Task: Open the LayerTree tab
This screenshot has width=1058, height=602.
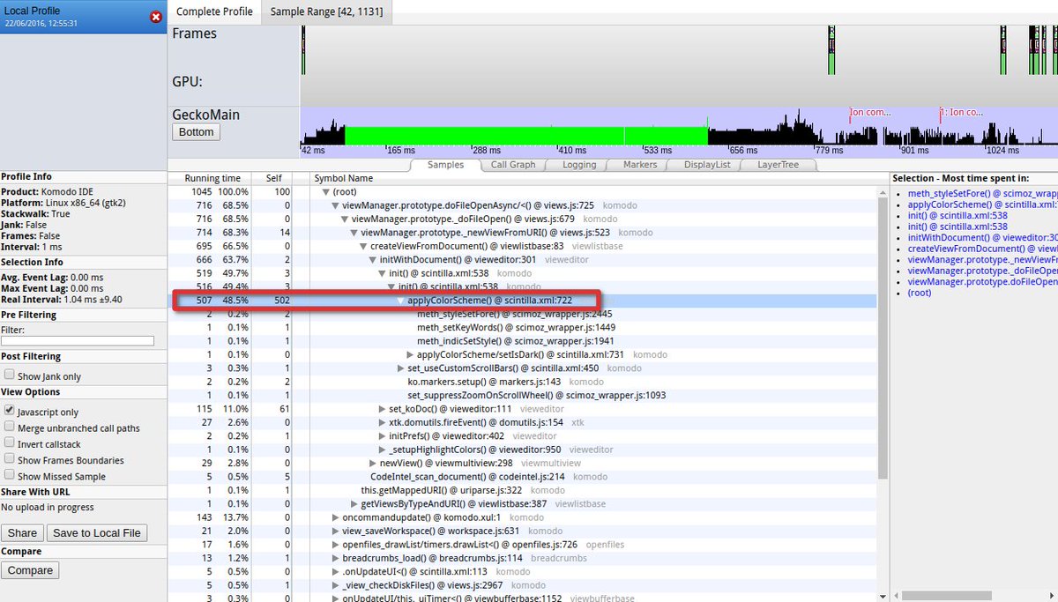Action: pos(781,164)
